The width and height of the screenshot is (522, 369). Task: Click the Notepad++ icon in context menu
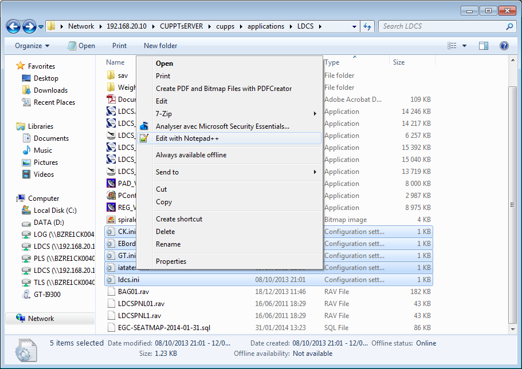(x=144, y=138)
